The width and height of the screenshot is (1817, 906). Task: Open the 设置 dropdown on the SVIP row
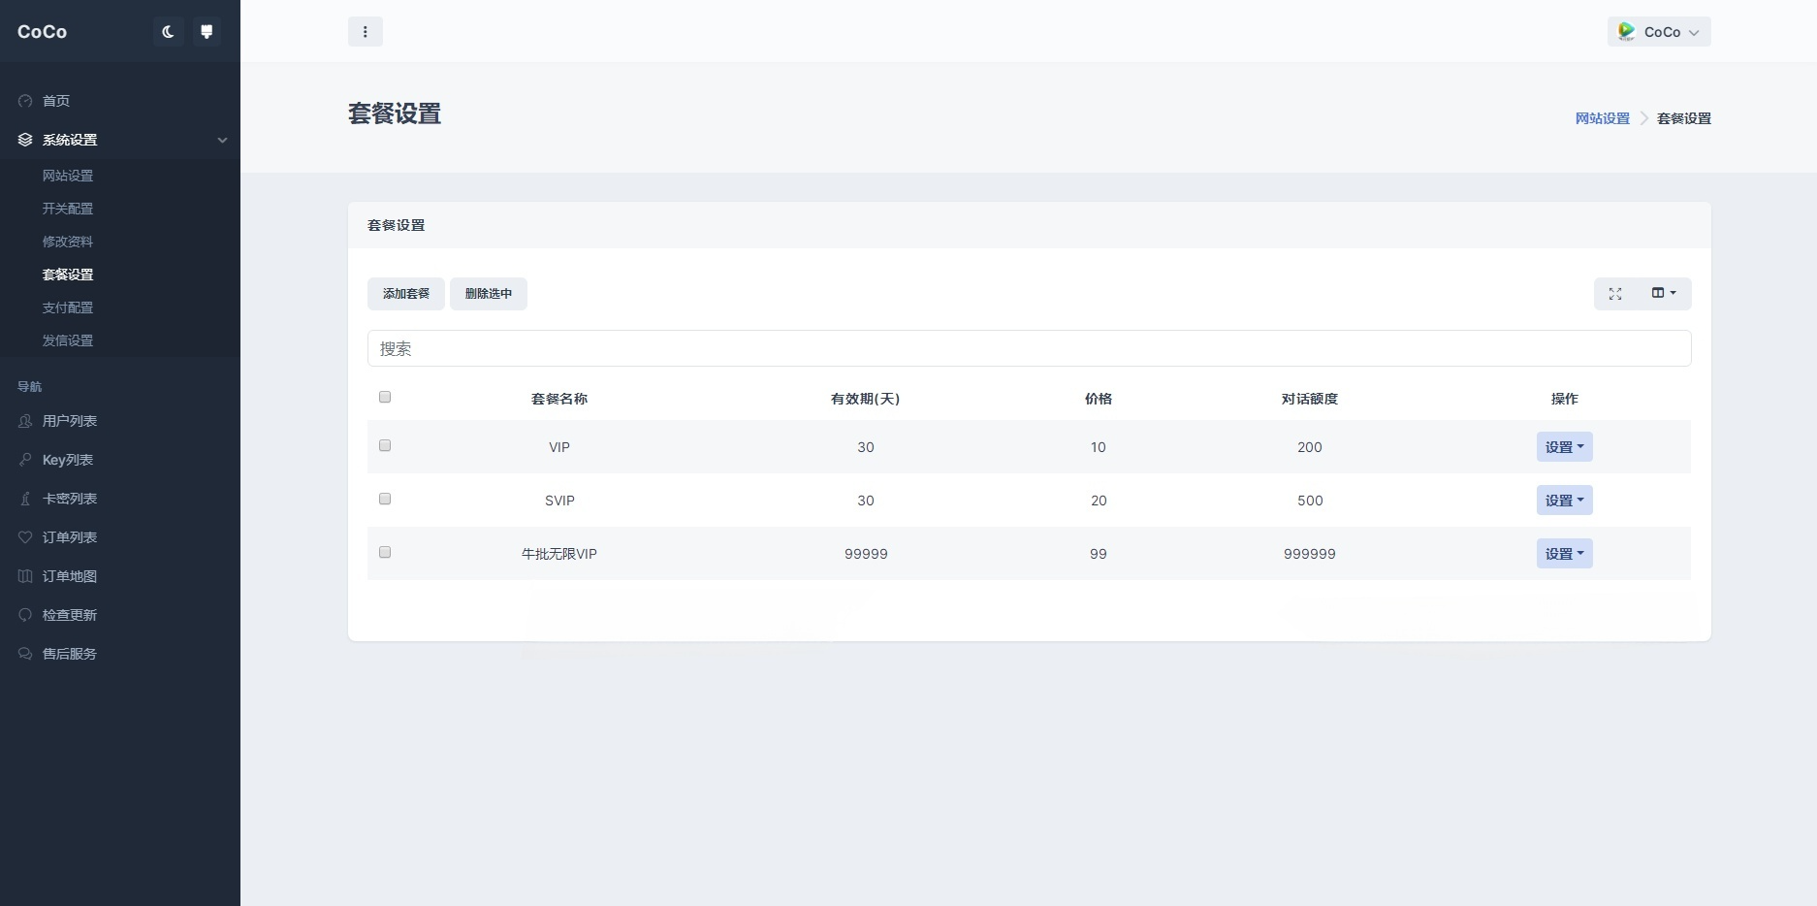point(1564,500)
